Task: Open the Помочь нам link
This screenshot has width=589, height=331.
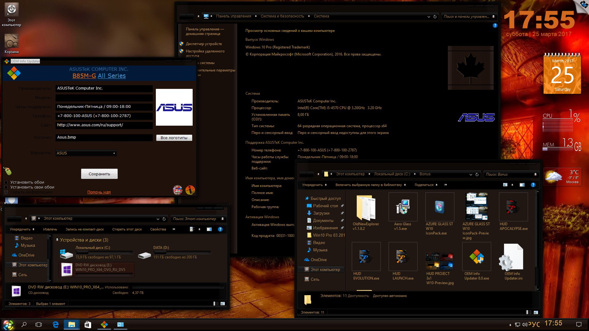Action: (99, 192)
